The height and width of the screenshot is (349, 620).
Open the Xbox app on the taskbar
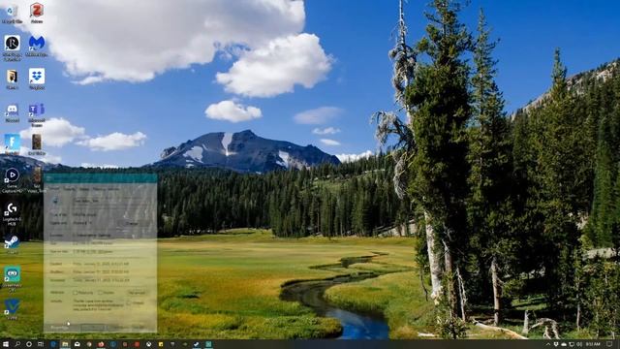[x=148, y=344]
